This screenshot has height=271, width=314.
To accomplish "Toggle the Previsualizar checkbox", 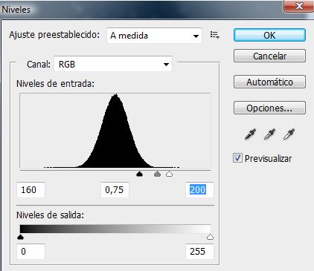I will [x=237, y=158].
